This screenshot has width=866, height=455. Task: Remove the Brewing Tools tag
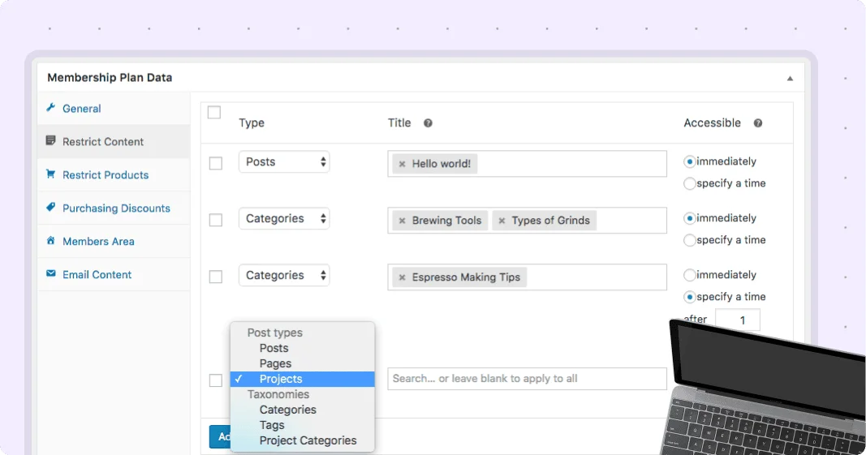click(402, 221)
